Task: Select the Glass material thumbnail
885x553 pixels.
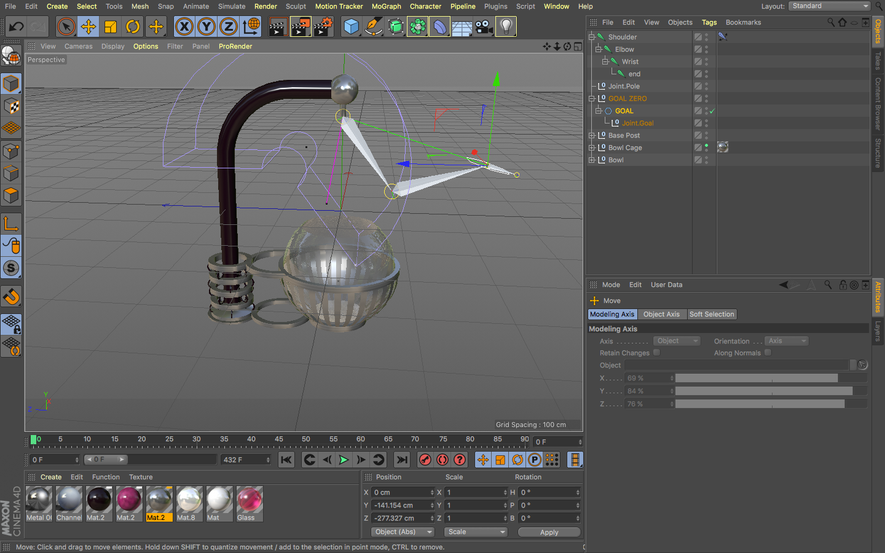Action: point(250,503)
